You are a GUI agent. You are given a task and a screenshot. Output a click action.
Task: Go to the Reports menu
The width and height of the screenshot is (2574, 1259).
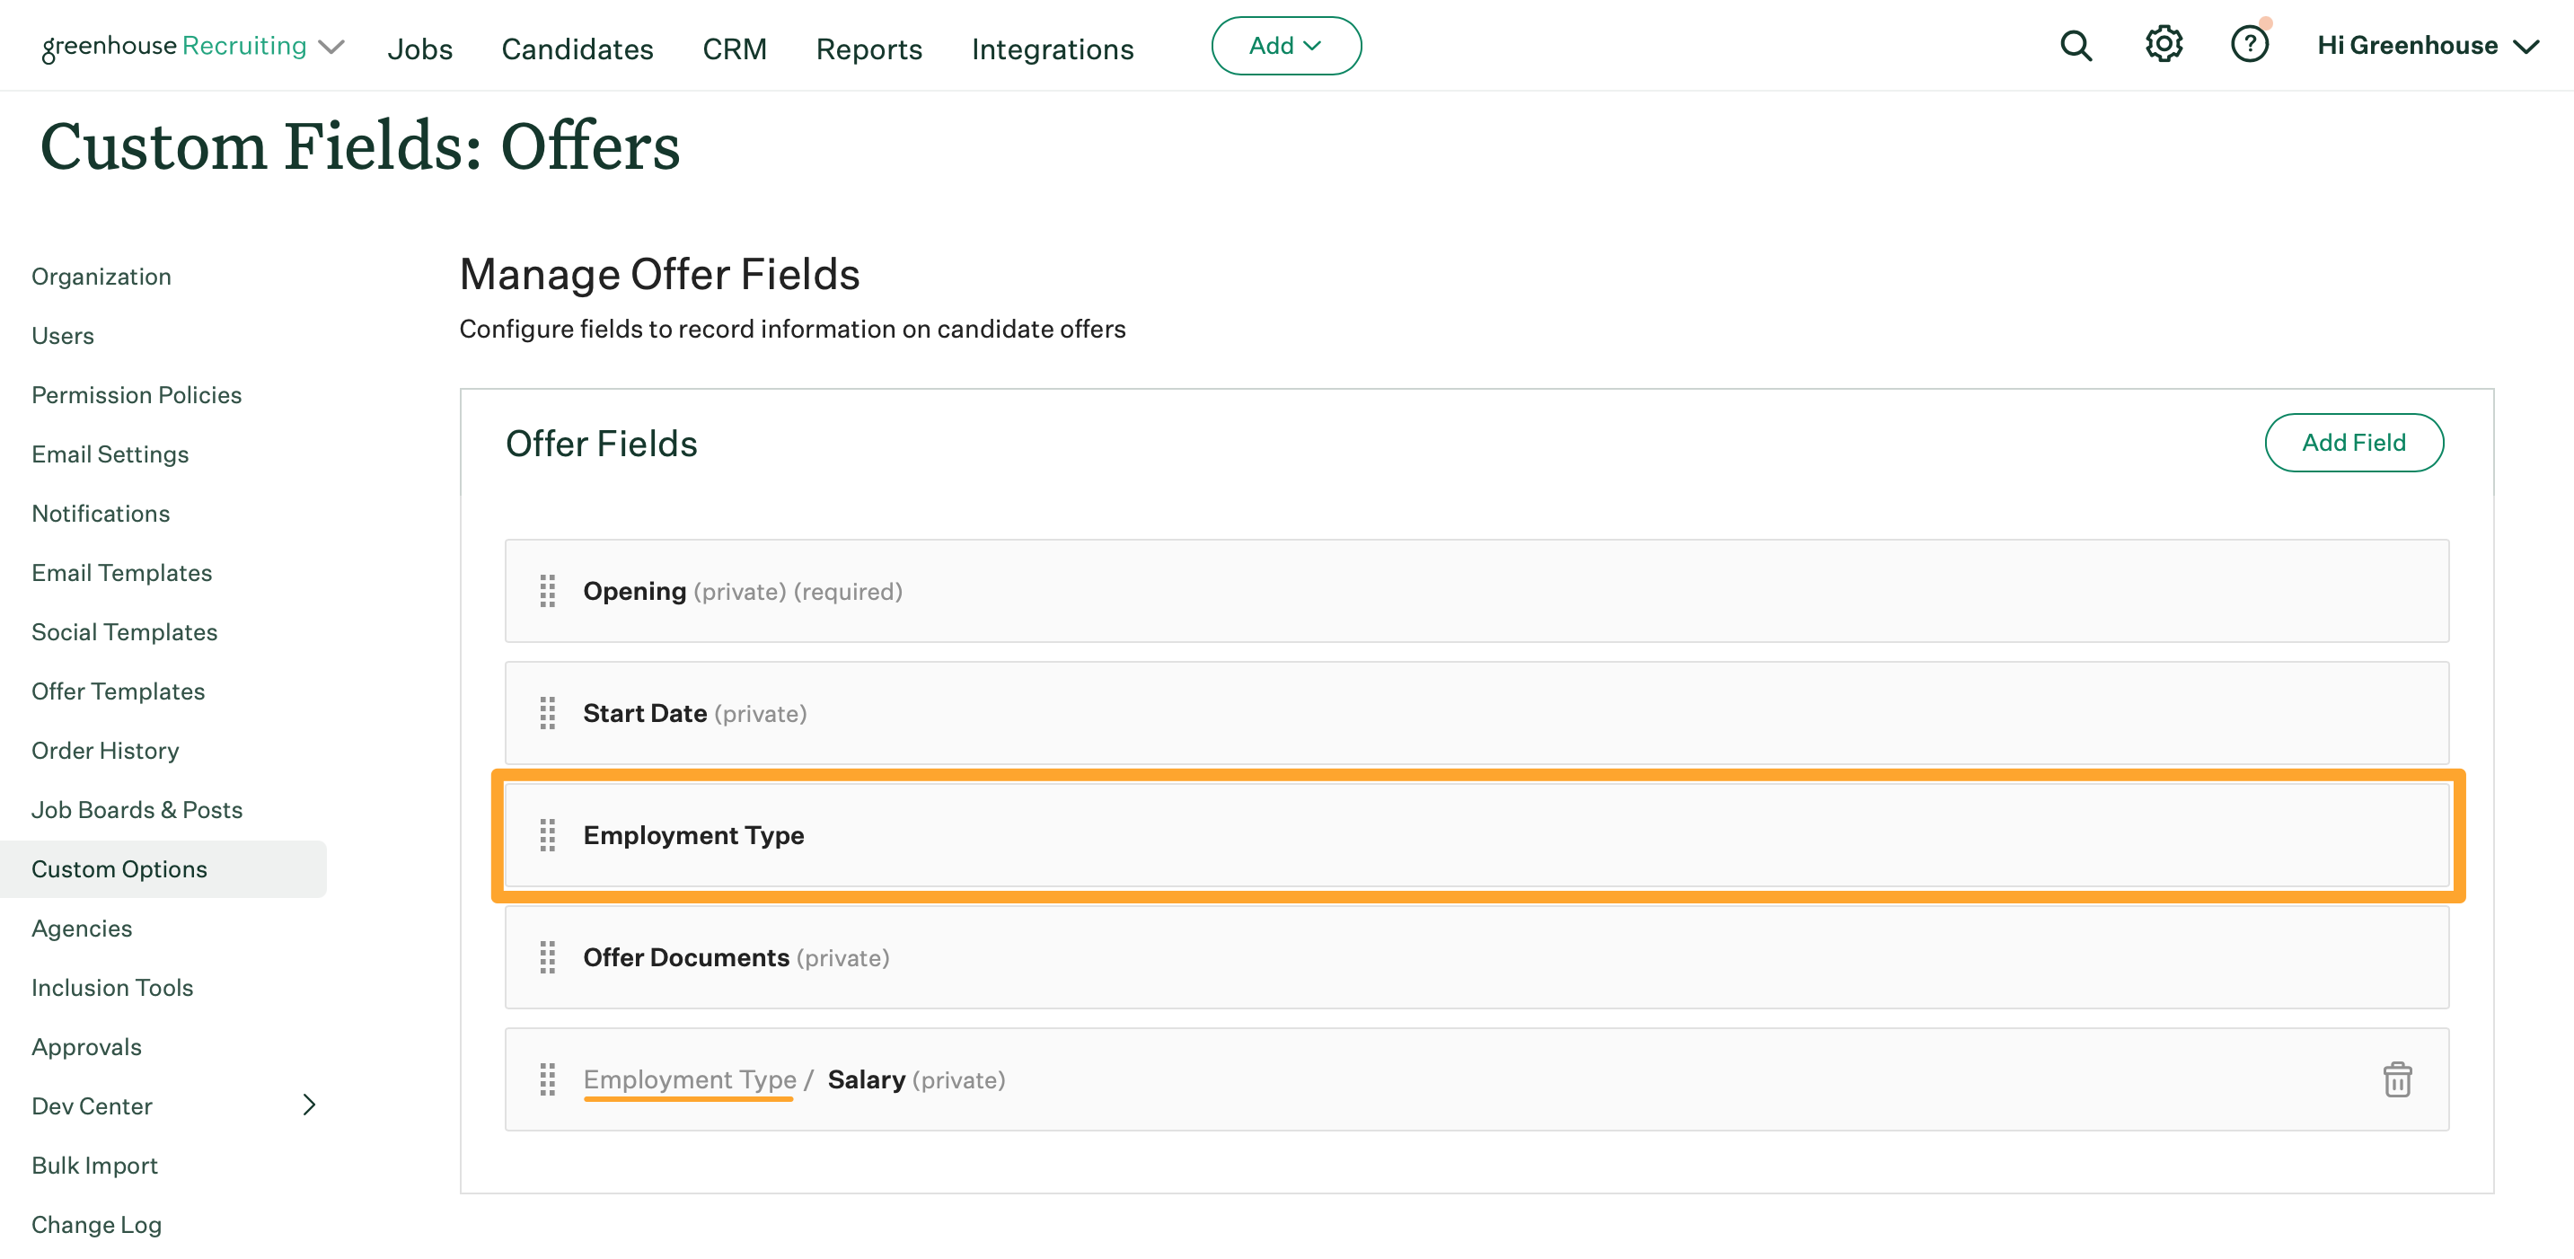[868, 49]
